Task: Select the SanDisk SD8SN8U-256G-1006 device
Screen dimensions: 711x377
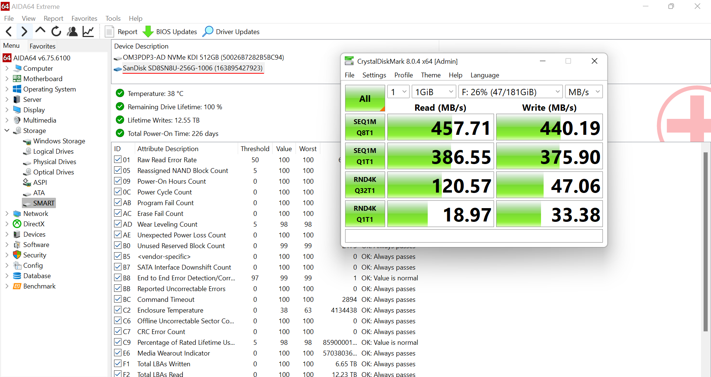Action: click(x=193, y=68)
